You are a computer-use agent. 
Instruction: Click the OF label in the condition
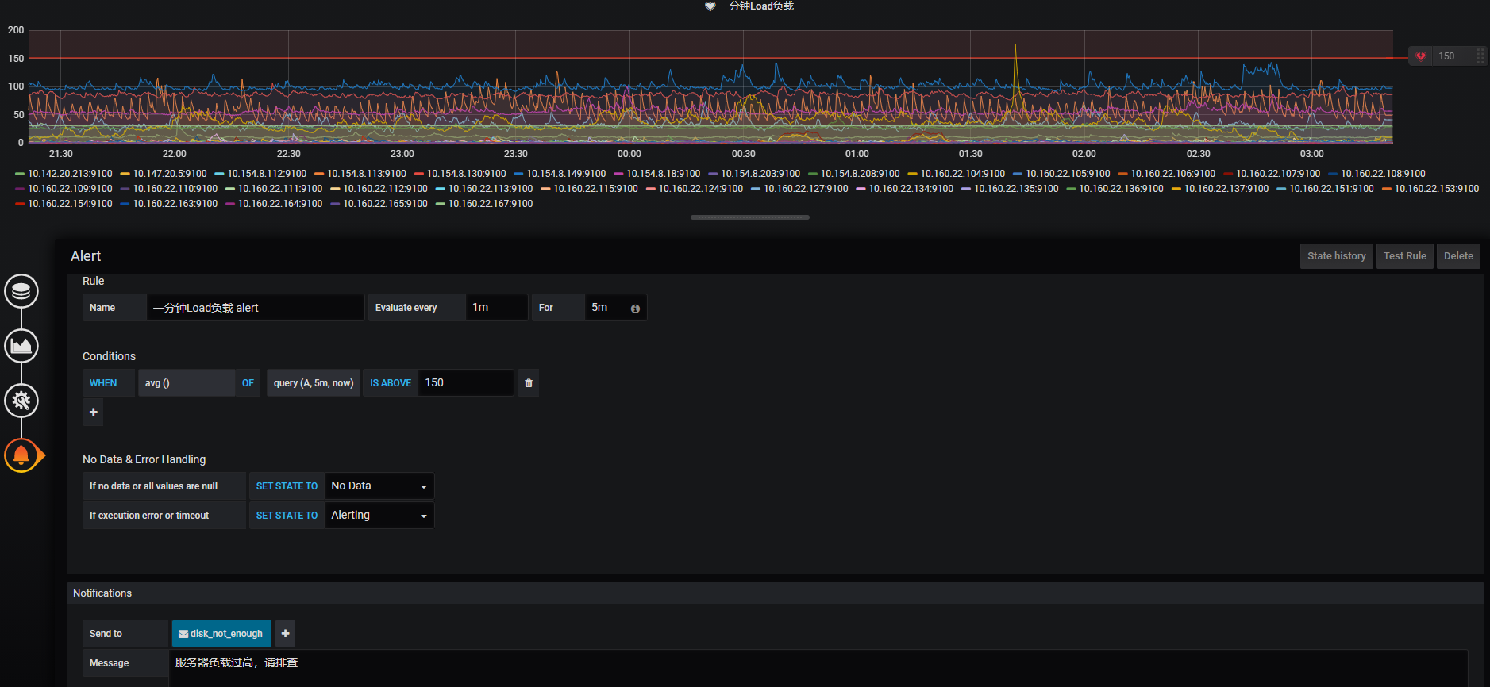click(248, 383)
